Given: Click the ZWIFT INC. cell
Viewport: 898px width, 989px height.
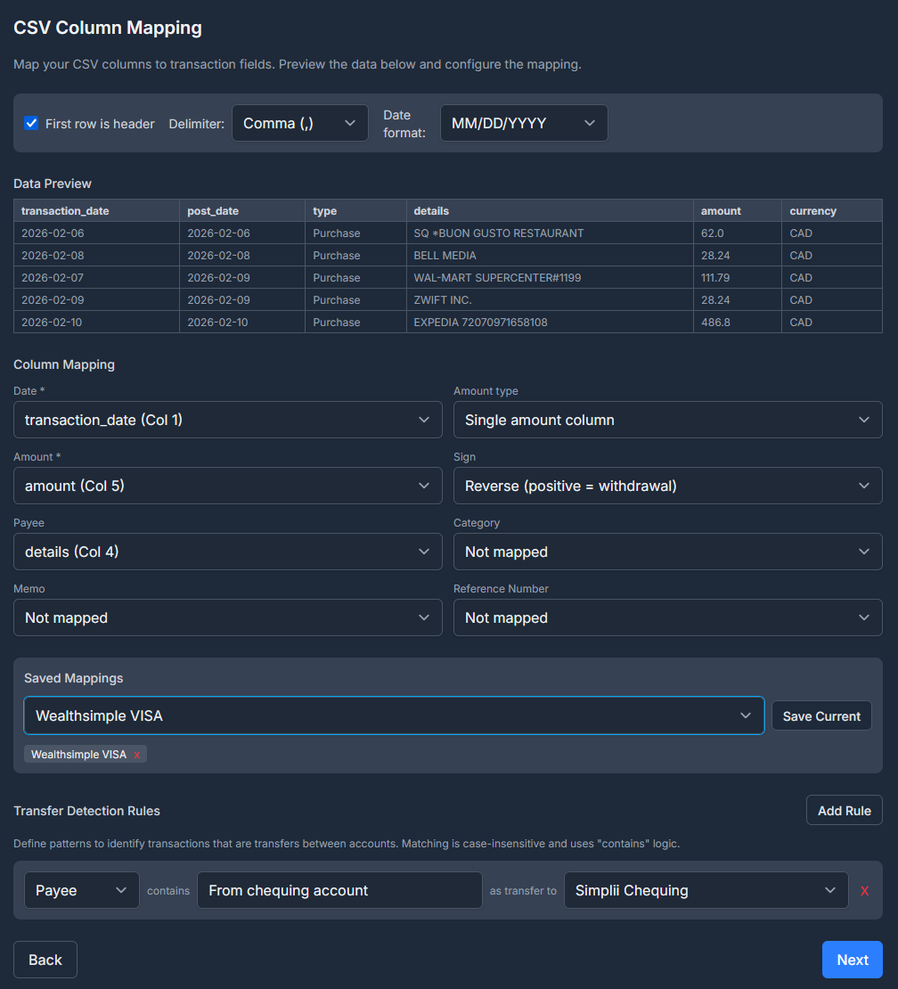Looking at the screenshot, I should coord(550,299).
